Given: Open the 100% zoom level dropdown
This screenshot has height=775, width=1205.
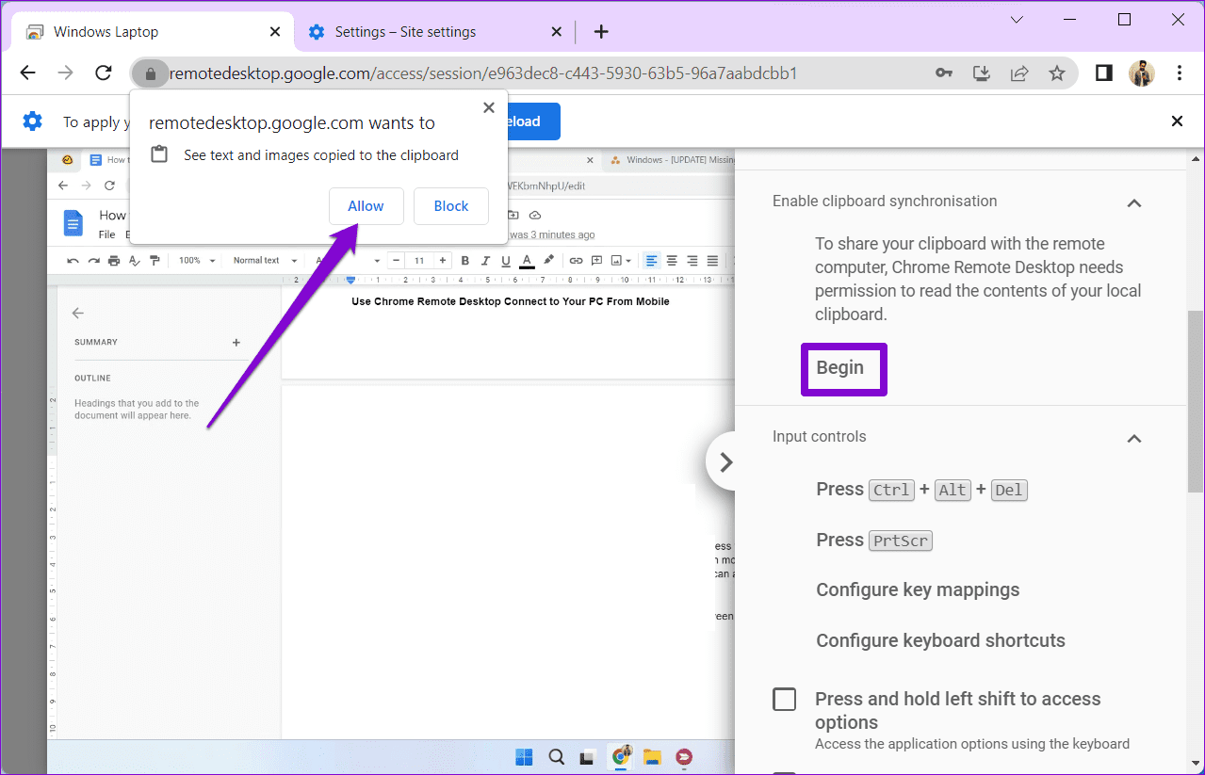Looking at the screenshot, I should [194, 260].
